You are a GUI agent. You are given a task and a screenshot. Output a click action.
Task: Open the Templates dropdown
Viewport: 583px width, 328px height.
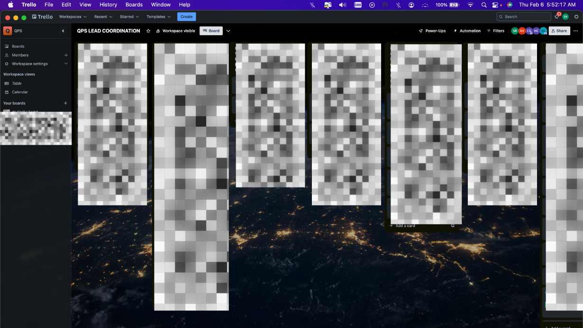(x=159, y=17)
